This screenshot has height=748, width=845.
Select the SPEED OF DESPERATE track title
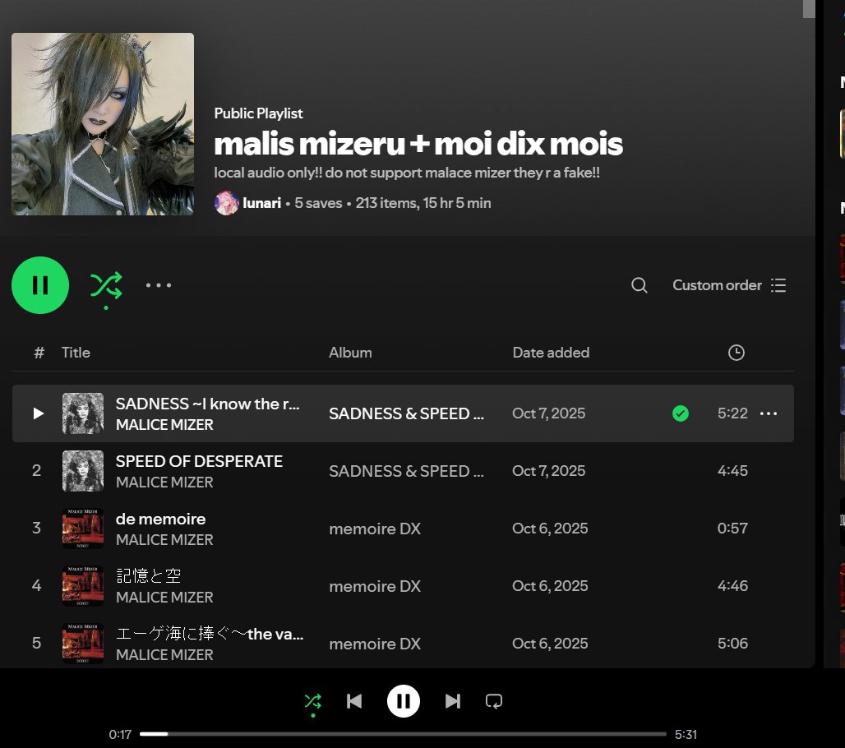199,461
